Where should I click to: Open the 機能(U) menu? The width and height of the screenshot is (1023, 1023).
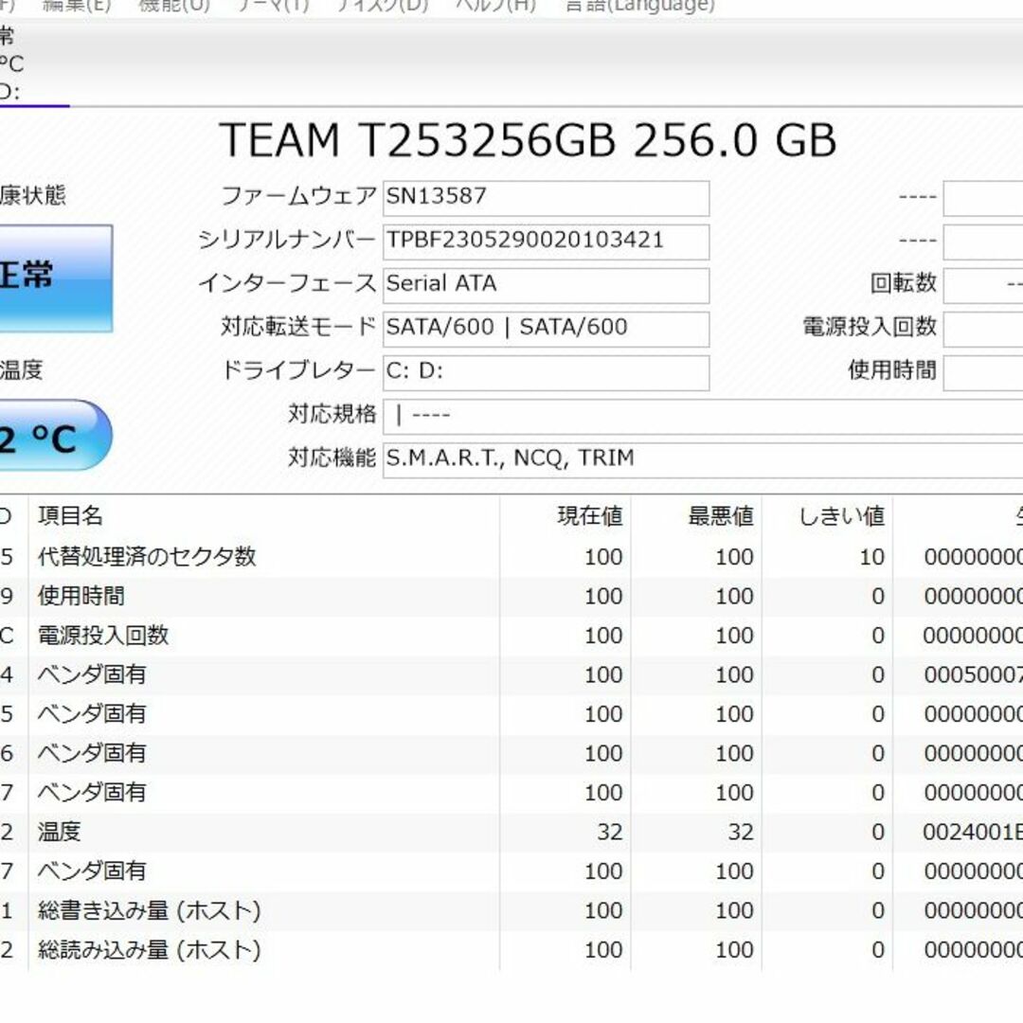coord(174,6)
